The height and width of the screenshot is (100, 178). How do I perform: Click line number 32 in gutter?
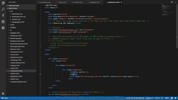point(40,74)
